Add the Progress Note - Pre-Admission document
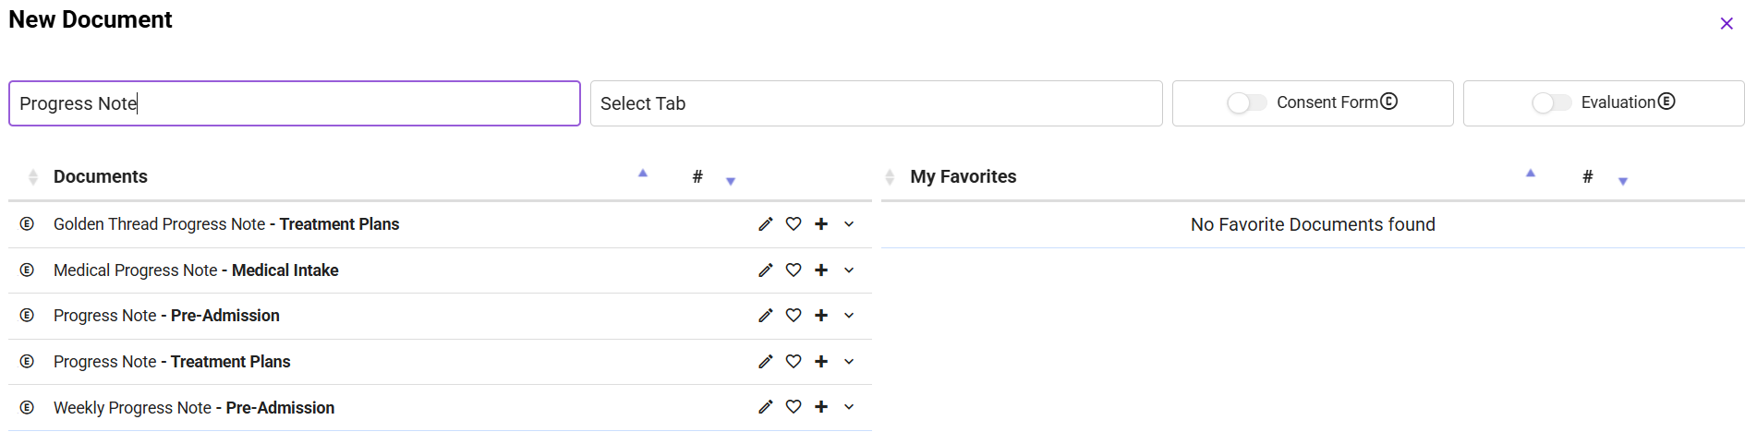1745x432 pixels. tap(821, 316)
